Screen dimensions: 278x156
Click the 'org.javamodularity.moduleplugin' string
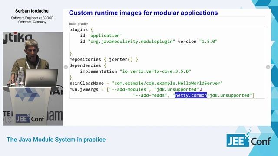click(x=131, y=42)
